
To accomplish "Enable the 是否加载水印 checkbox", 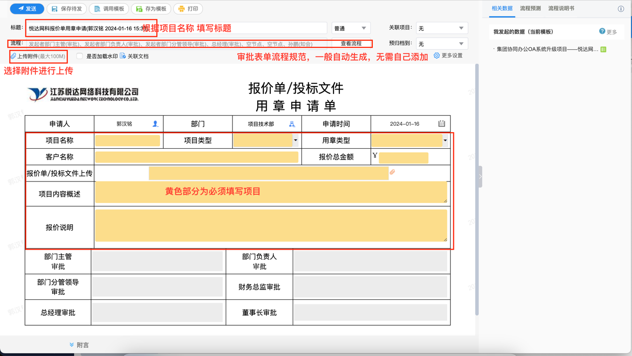I will click(x=80, y=56).
